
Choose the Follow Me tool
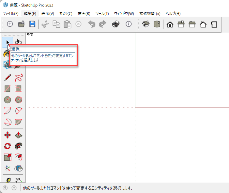(x=19, y=146)
